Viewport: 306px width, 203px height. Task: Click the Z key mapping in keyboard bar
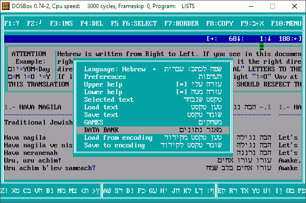pyautogui.click(x=4, y=191)
